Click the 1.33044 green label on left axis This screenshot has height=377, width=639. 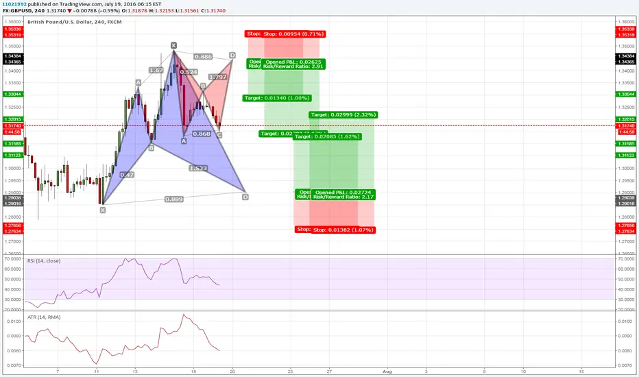(12, 94)
